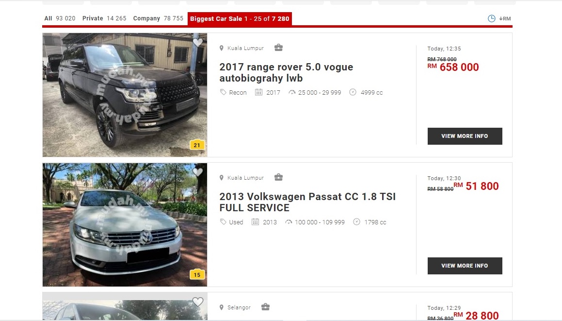Click the RM 51 800 price
The image size is (562, 321).
[476, 186]
